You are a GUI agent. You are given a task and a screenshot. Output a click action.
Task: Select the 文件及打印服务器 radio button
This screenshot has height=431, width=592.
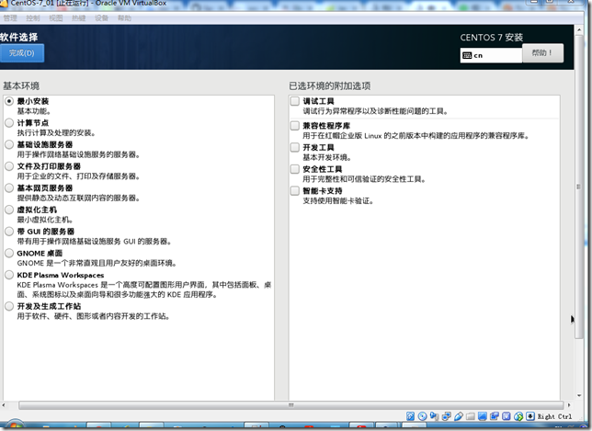pos(9,166)
